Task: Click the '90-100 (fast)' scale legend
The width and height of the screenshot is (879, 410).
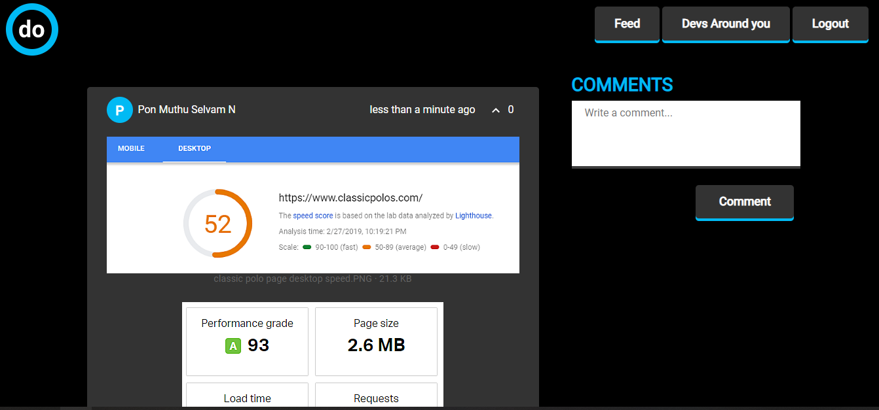Action: pos(330,247)
